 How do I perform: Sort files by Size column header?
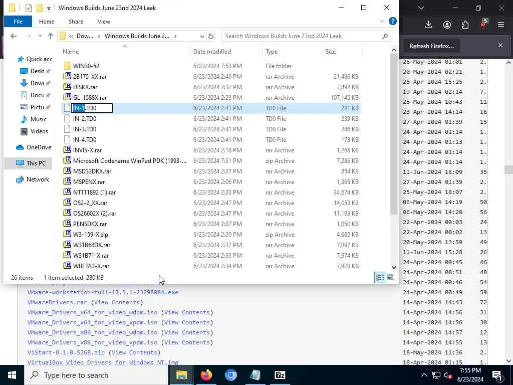click(331, 52)
